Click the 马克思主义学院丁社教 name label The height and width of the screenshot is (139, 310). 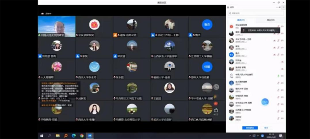pyautogui.click(x=129, y=98)
